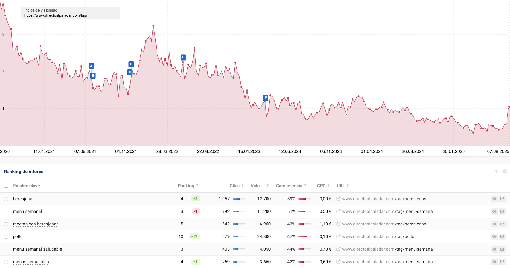510x268 pixels.
Task: Click event marker F on the chart
Action: 266,98
